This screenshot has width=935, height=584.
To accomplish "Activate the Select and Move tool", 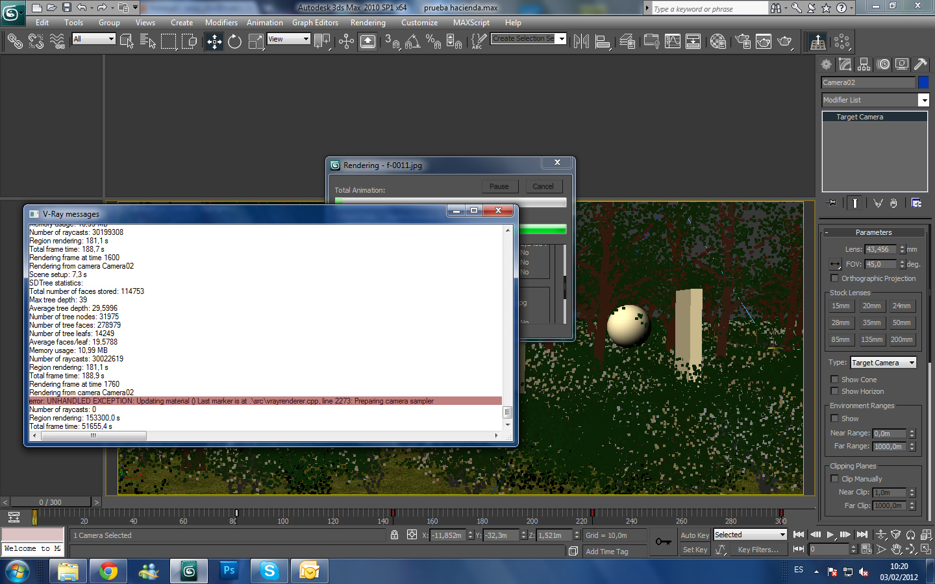I will point(214,42).
